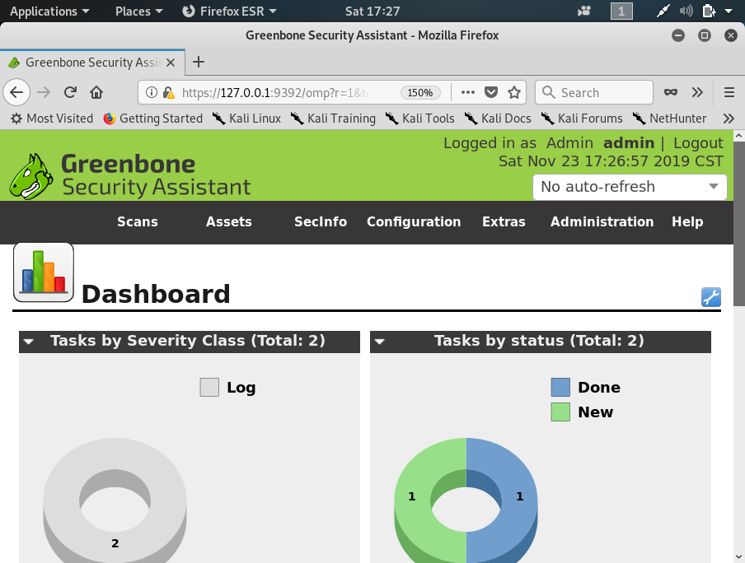This screenshot has height=563, width=745.
Task: Open the Kali Training bookmark
Action: (333, 119)
